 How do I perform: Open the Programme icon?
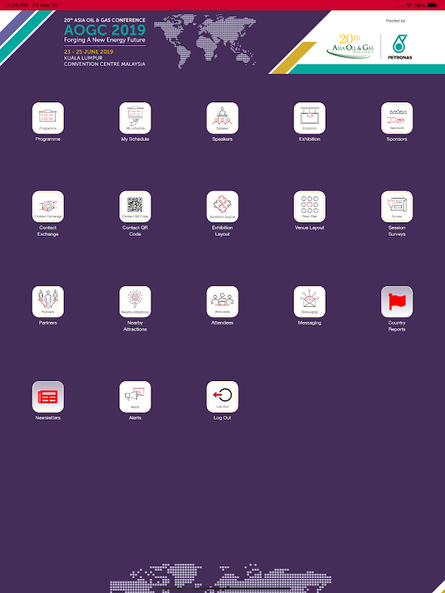tap(47, 118)
